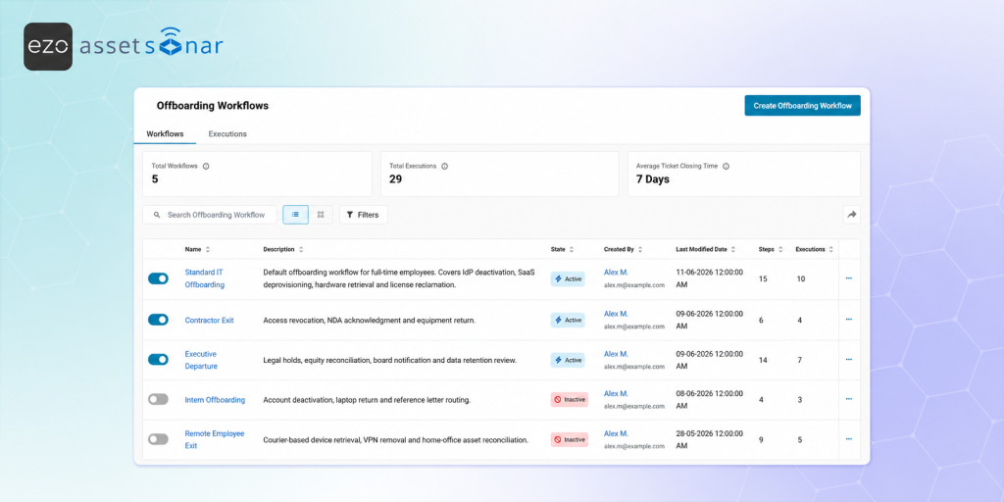Open more options for Contractor Exit

tap(848, 319)
